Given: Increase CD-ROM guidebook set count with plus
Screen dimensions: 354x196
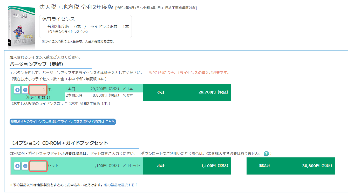Looking at the screenshot, I should click(x=17, y=166).
